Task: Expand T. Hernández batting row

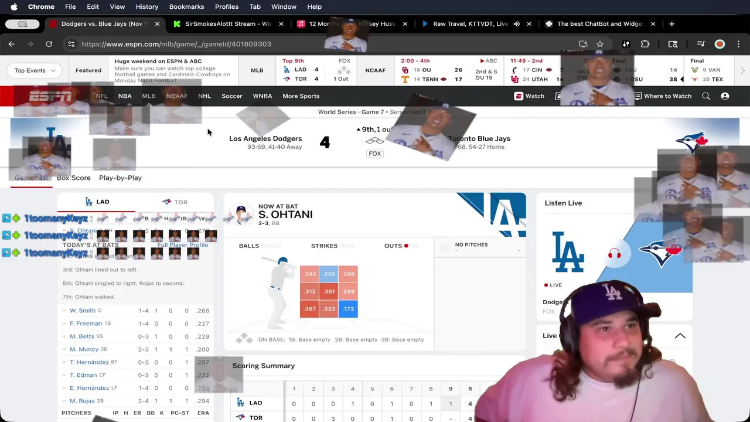Action: (x=64, y=362)
